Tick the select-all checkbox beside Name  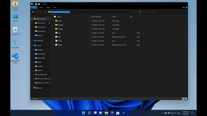pos(55,16)
